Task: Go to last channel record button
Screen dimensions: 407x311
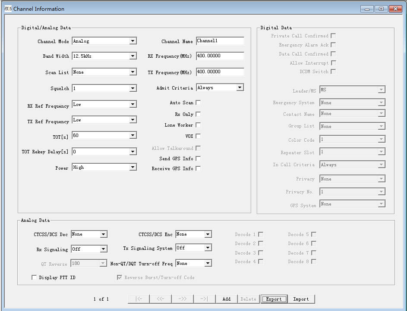Action: point(205,299)
